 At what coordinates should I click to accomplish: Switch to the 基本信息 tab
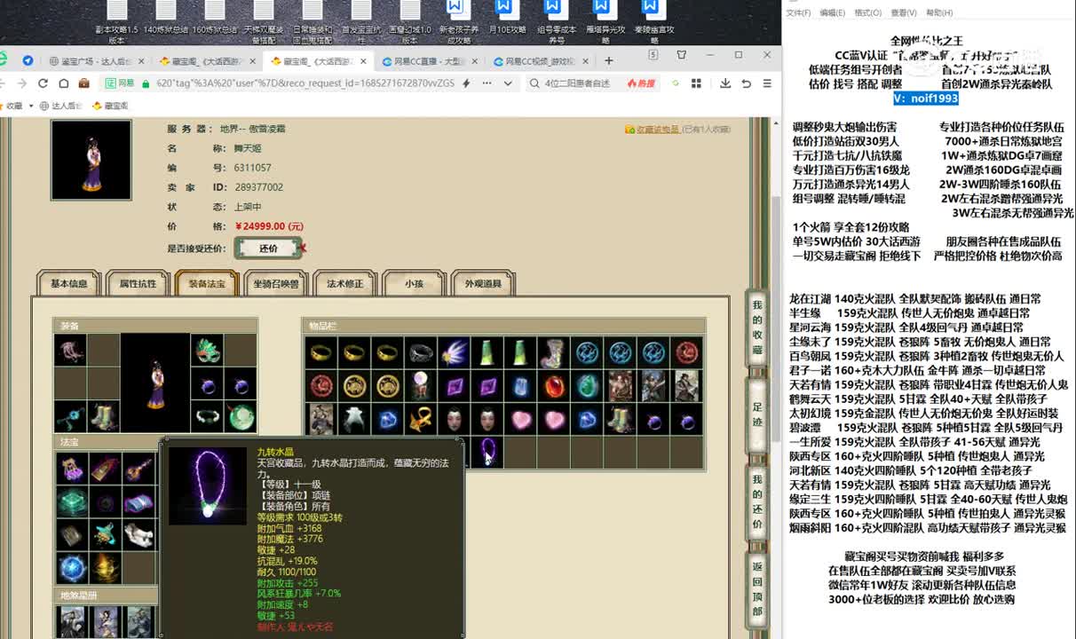click(x=69, y=284)
